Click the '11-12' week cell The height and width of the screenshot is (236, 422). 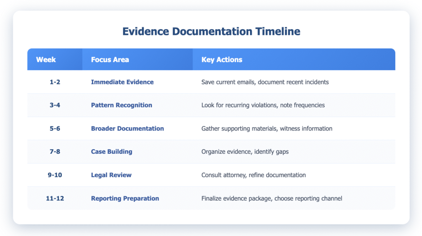pos(55,198)
